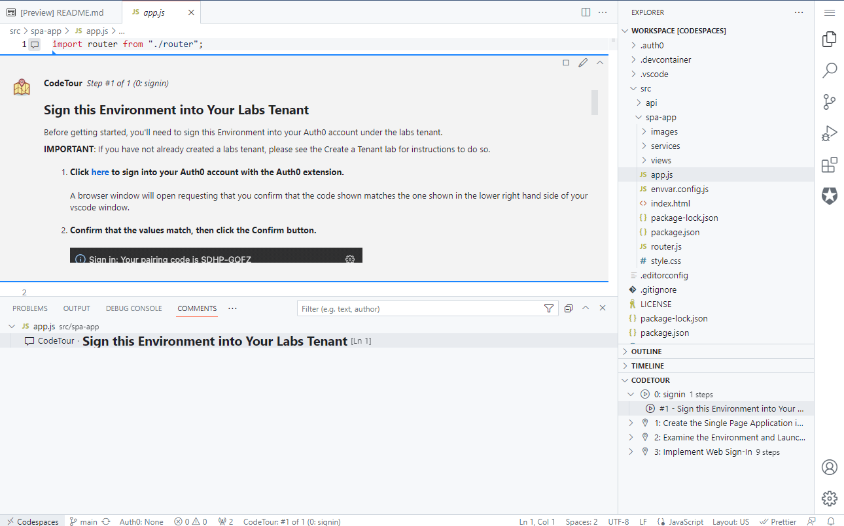The image size is (844, 526).
Task: Click the CodeTour step edit pencil icon
Action: pos(583,63)
